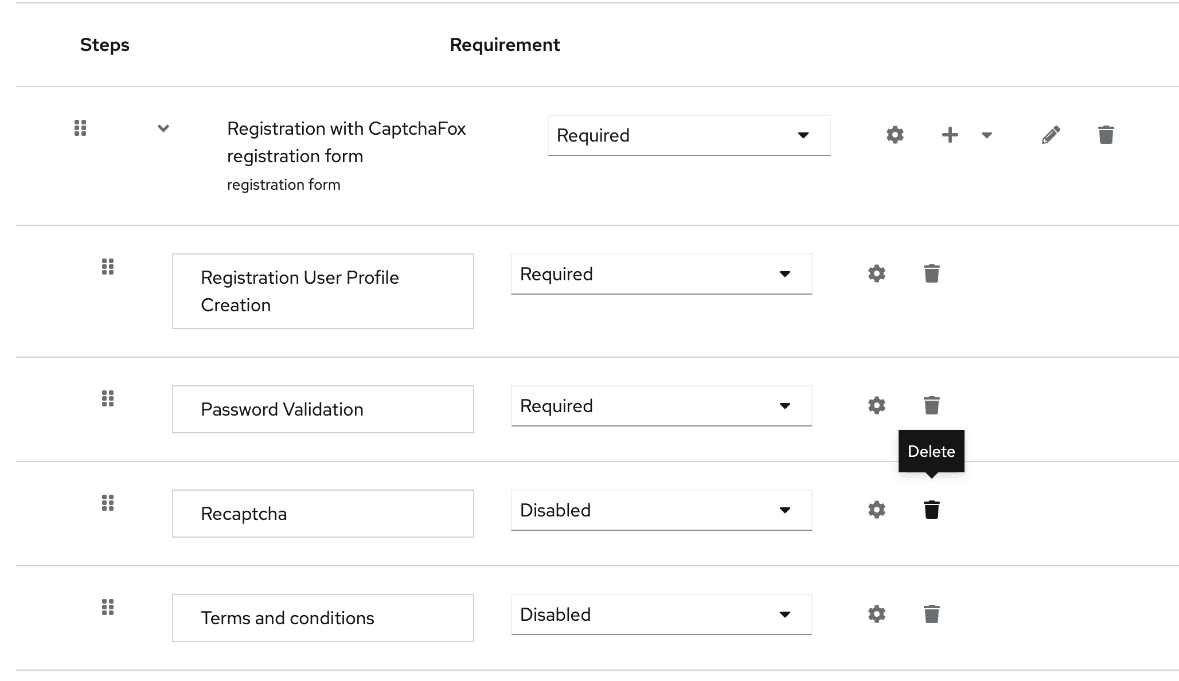1179x681 pixels.
Task: Open settings gear for Password Validation
Action: tap(876, 405)
